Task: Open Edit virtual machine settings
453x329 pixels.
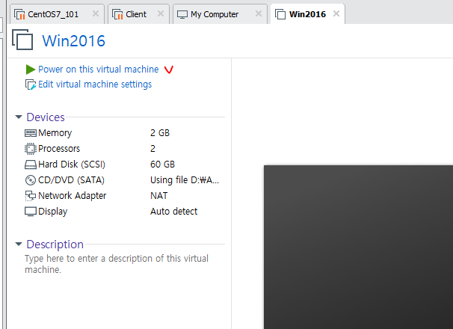Action: (x=95, y=84)
